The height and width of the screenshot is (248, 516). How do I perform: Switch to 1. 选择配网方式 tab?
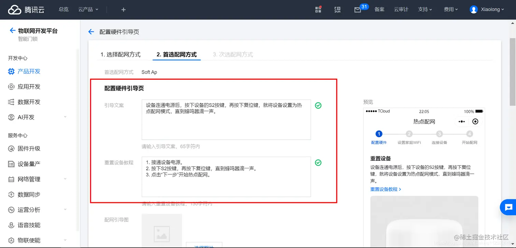point(120,55)
